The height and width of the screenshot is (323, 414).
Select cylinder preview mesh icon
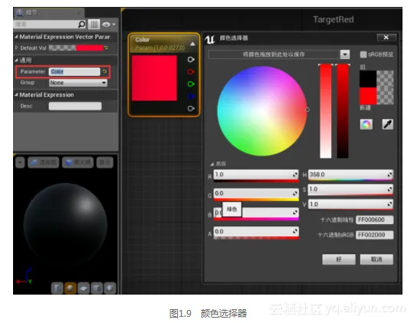click(57, 288)
